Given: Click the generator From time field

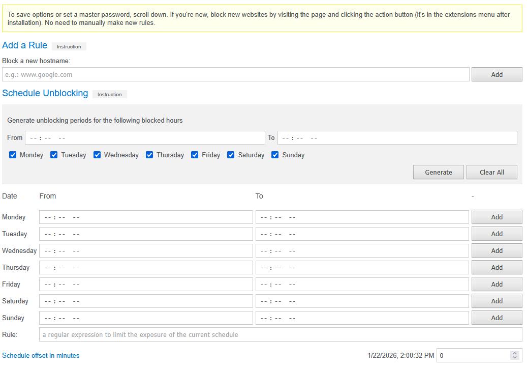Looking at the screenshot, I should point(145,137).
